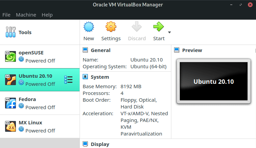Select the MX Linux VM icon
This screenshot has width=256, height=148.
[10, 126]
